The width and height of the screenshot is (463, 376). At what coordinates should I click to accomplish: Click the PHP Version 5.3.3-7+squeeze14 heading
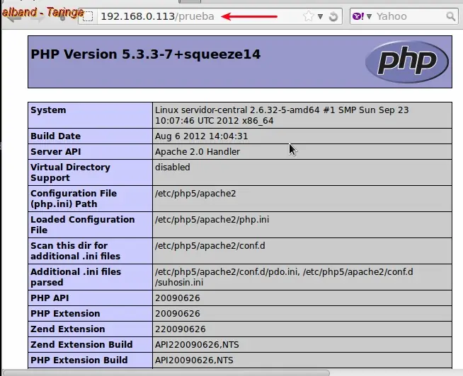tap(146, 54)
